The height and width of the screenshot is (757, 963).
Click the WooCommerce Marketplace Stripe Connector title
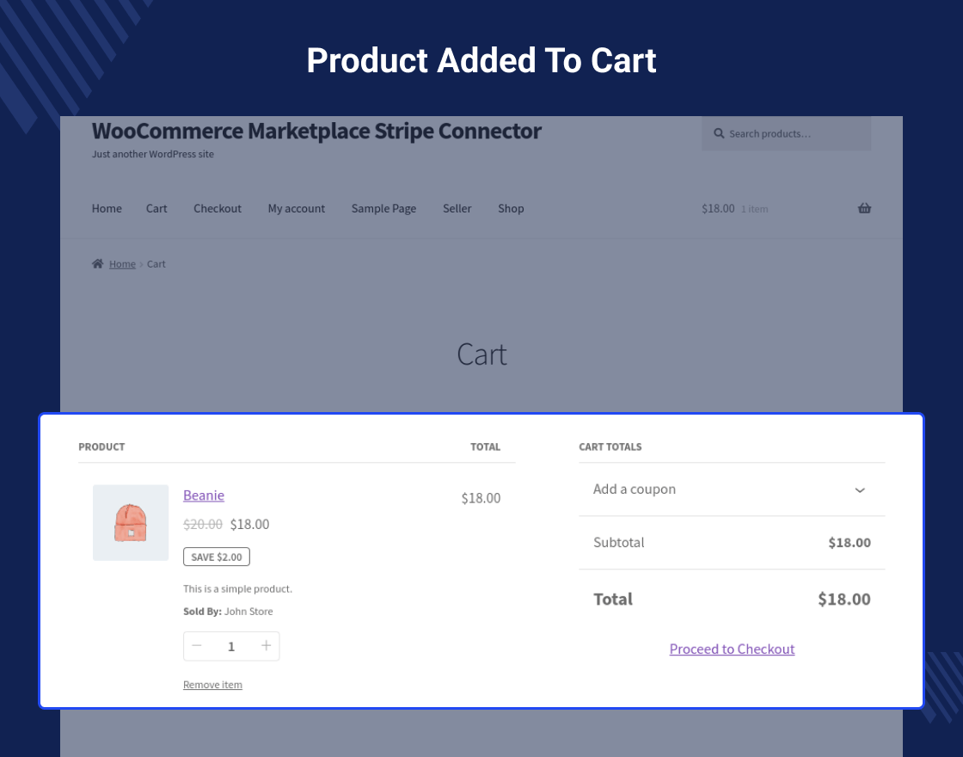316,131
